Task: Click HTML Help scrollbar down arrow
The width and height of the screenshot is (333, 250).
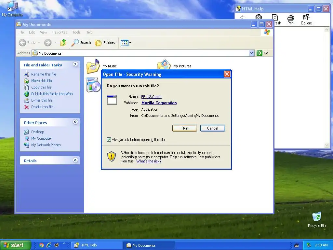Action: [326, 145]
